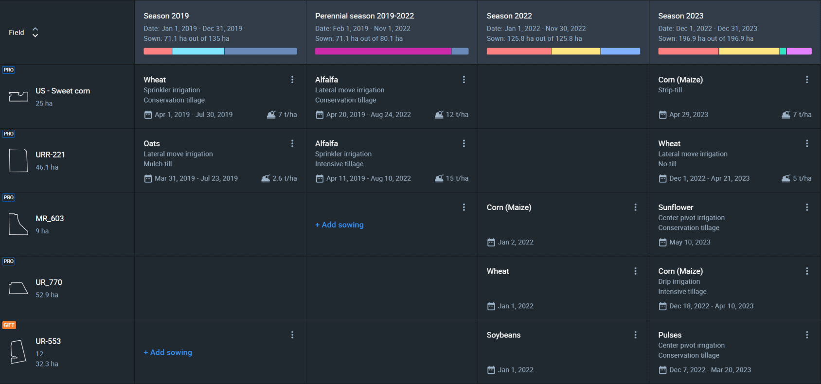Image resolution: width=821 pixels, height=384 pixels.
Task: Open three-dot menu for Pulses sowing
Action: pyautogui.click(x=807, y=335)
